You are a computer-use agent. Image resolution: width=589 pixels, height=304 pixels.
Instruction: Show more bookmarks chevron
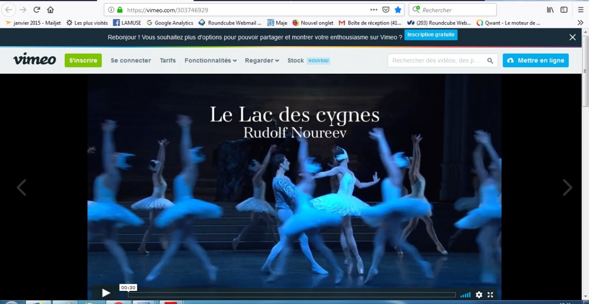(x=580, y=23)
